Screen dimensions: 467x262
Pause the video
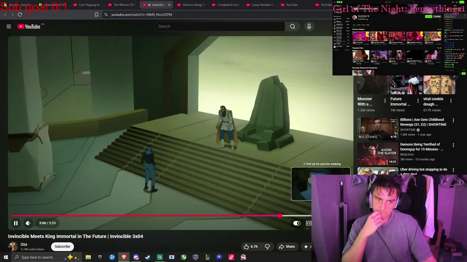[x=16, y=223]
